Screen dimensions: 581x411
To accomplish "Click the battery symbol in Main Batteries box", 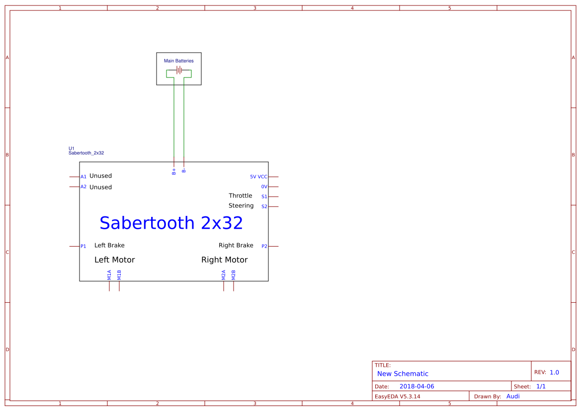I will [179, 70].
